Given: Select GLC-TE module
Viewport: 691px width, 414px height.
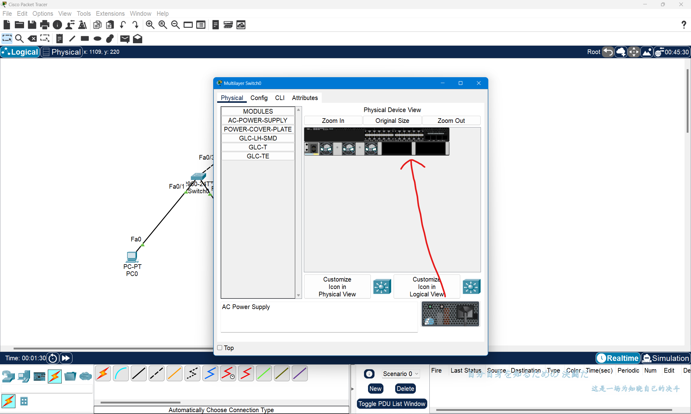Looking at the screenshot, I should click(x=258, y=156).
